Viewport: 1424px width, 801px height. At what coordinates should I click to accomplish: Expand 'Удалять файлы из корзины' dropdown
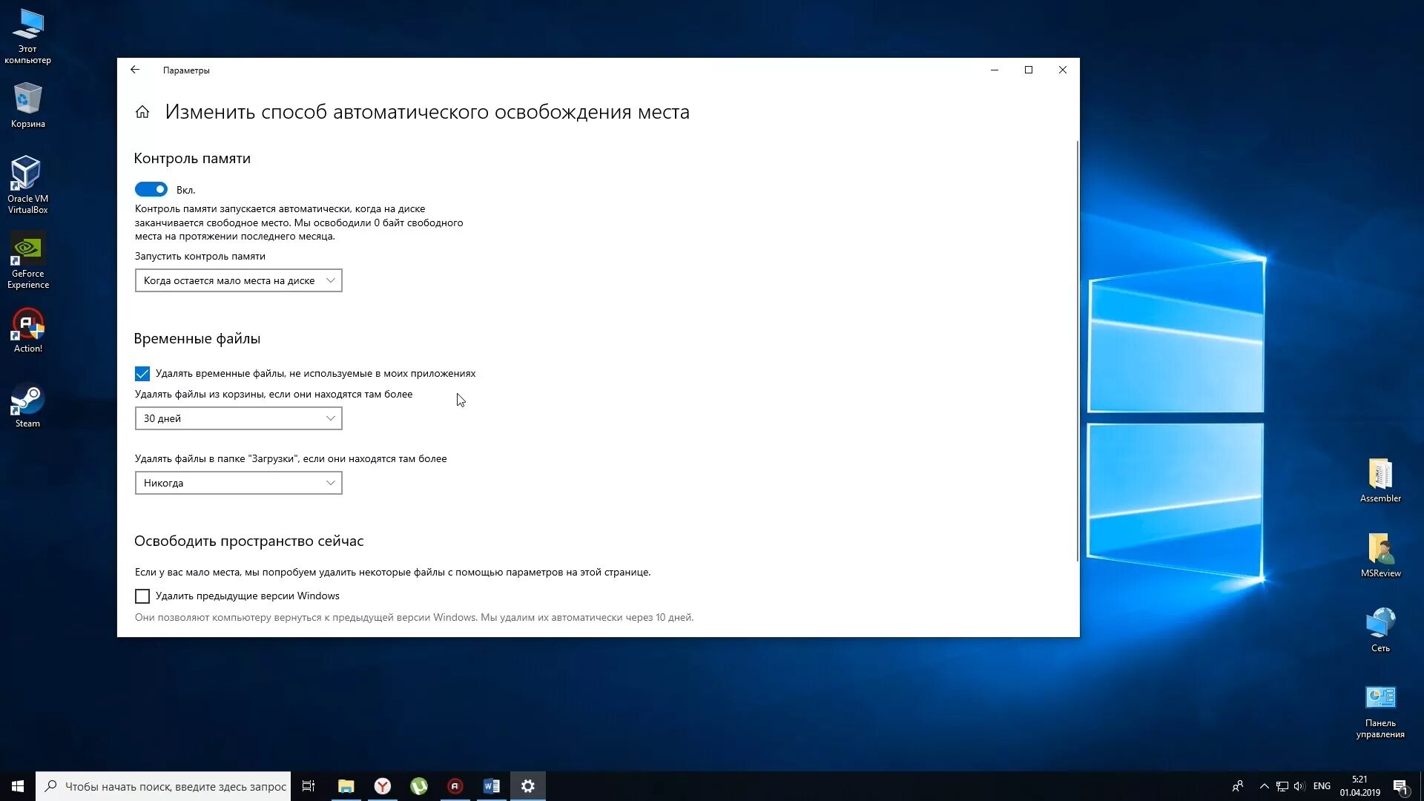pyautogui.click(x=239, y=418)
